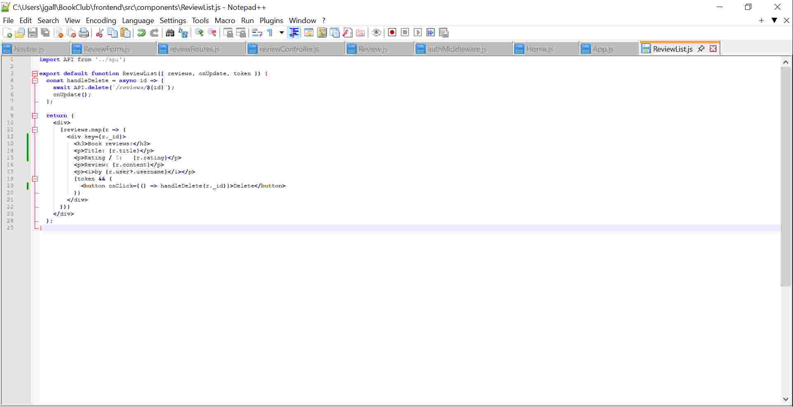The width and height of the screenshot is (793, 407).
Task: Collapse the handleDelete function fold marker
Action: tap(35, 80)
